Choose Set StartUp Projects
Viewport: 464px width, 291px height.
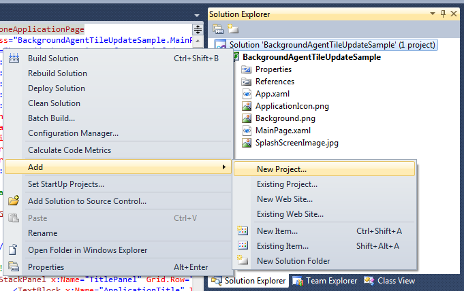coord(118,184)
